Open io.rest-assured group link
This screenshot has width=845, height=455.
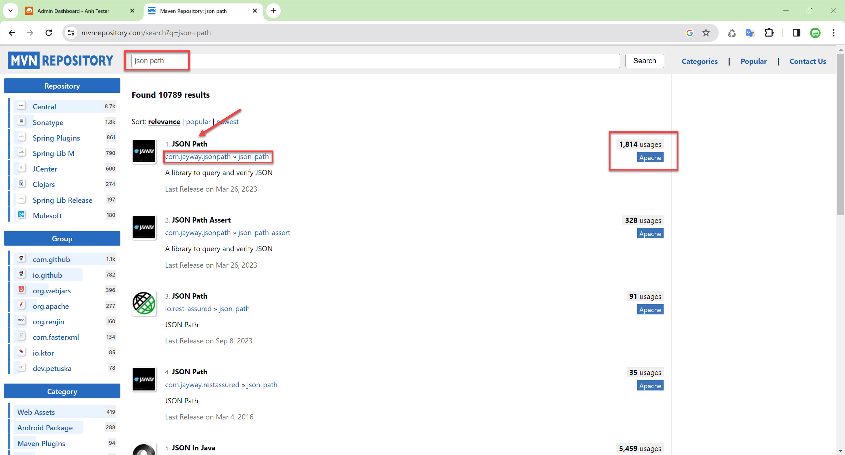(x=188, y=309)
